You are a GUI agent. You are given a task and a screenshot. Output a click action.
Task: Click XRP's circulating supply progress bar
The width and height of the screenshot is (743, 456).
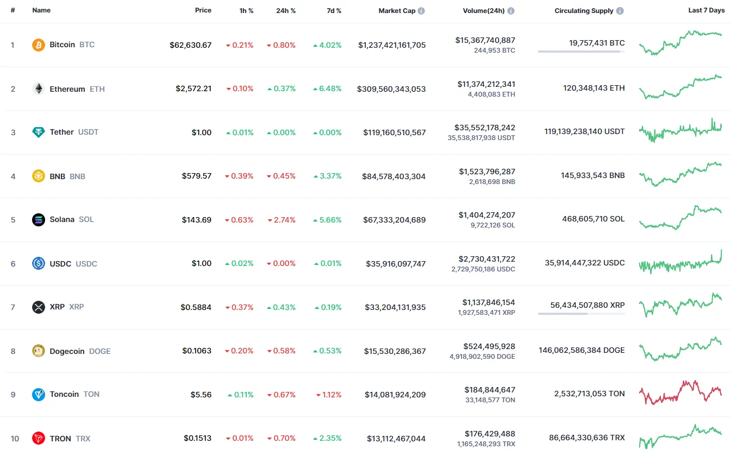pos(581,314)
